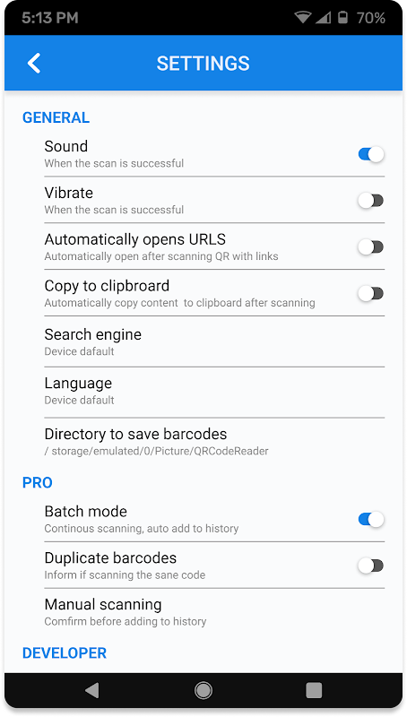Screen dimensions: 407x717
Task: Enable the Vibrate switch
Action: pos(371,200)
